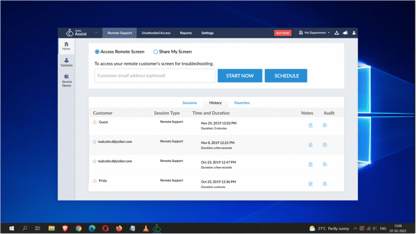Open VLC media player from the taskbar
The width and height of the screenshot is (416, 234).
tap(146, 228)
